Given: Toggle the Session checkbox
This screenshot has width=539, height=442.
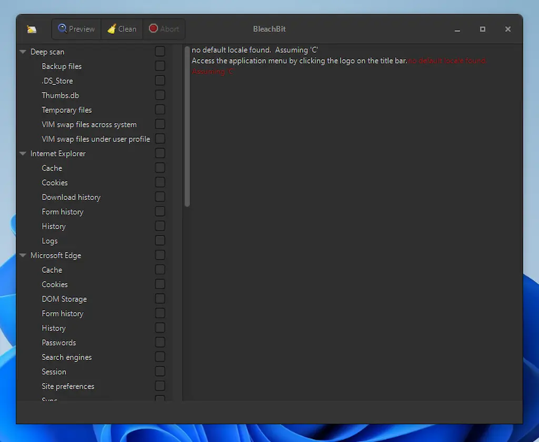Looking at the screenshot, I should click(160, 371).
